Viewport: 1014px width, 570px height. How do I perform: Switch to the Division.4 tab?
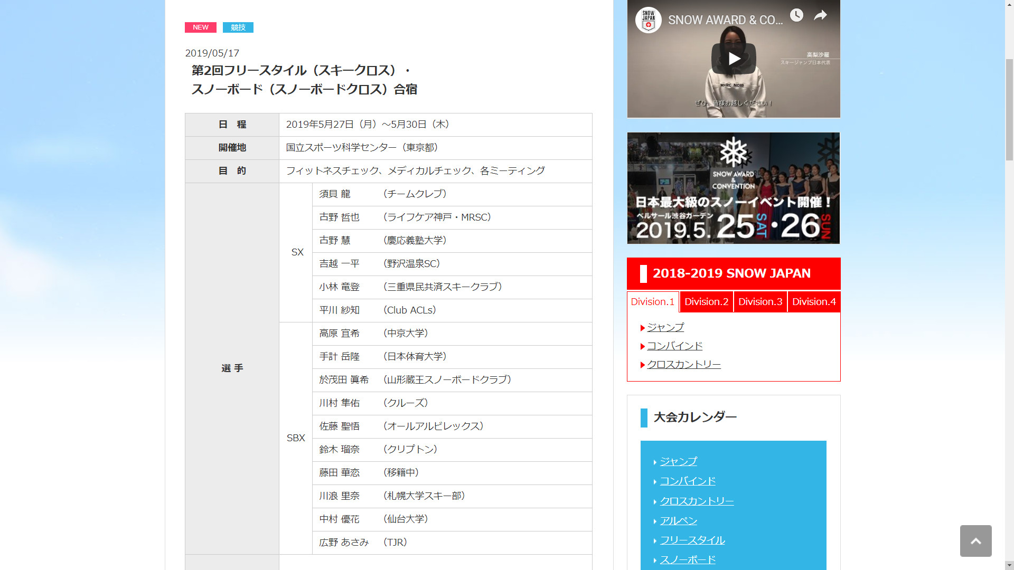click(x=814, y=302)
